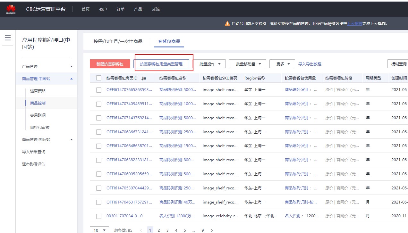Switch to 按需/包年月/一次性商品 tab
The width and height of the screenshot is (408, 233).
[x=118, y=41]
